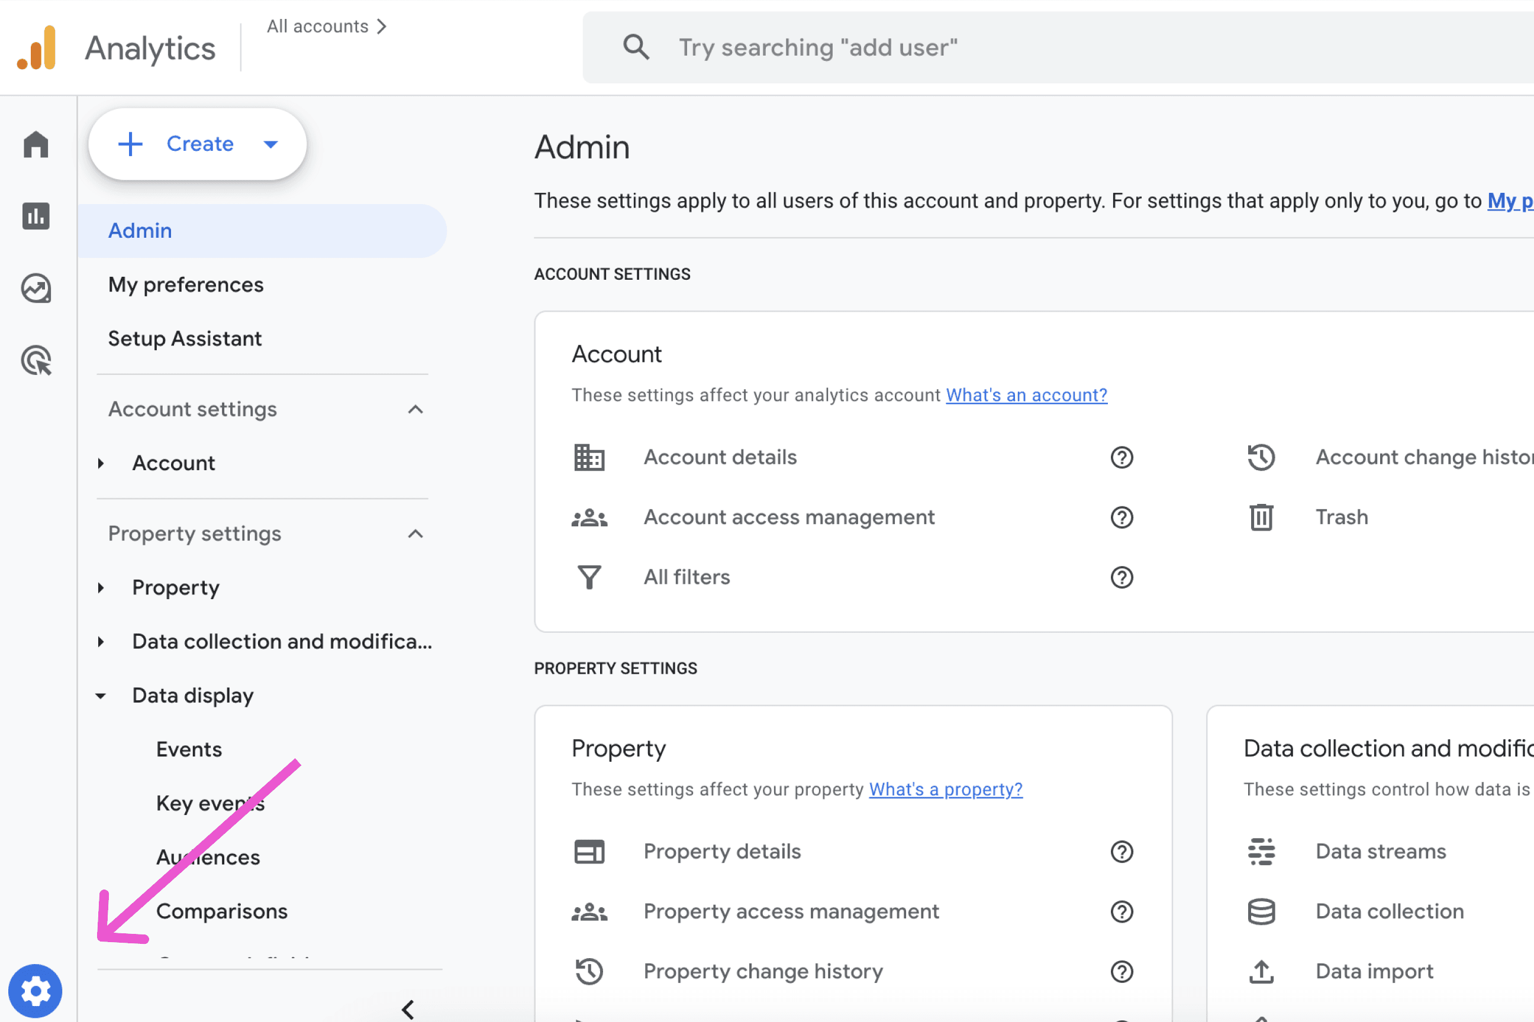Collapse the admin navigation panel arrow
The image size is (1534, 1022).
[408, 1009]
